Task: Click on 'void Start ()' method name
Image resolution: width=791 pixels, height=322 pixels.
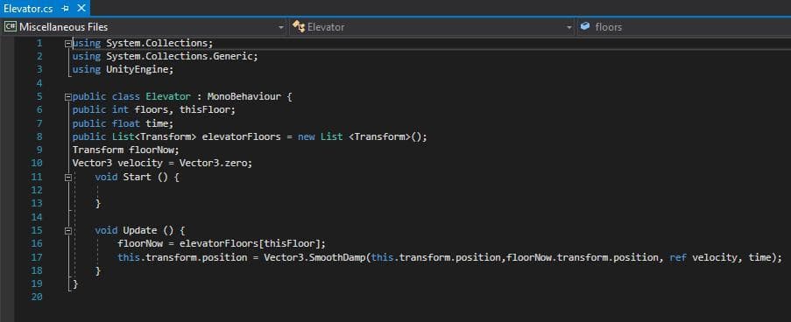Action: coord(137,177)
